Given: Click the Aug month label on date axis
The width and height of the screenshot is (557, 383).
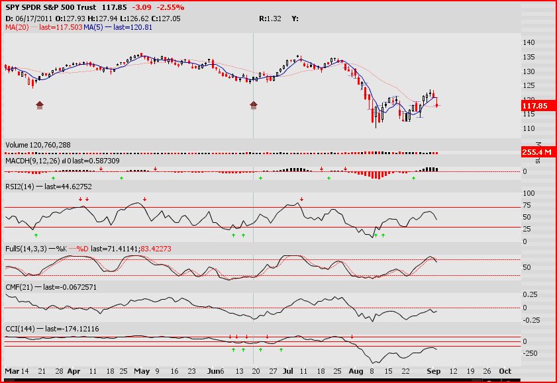Looking at the screenshot, I should coord(356,371).
